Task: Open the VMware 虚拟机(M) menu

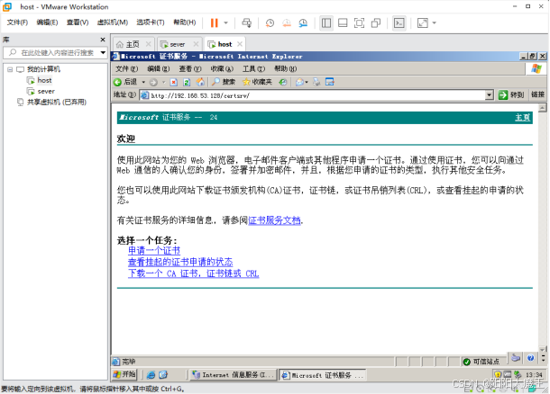Action: (112, 22)
